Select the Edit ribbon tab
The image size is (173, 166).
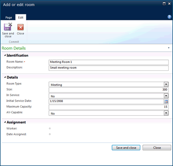click(21, 17)
